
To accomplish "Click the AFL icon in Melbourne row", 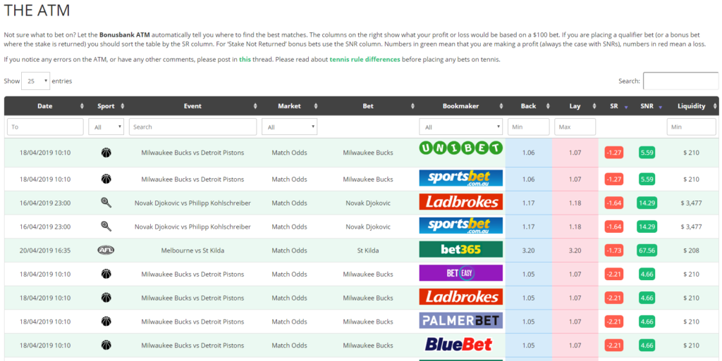I will point(106,251).
